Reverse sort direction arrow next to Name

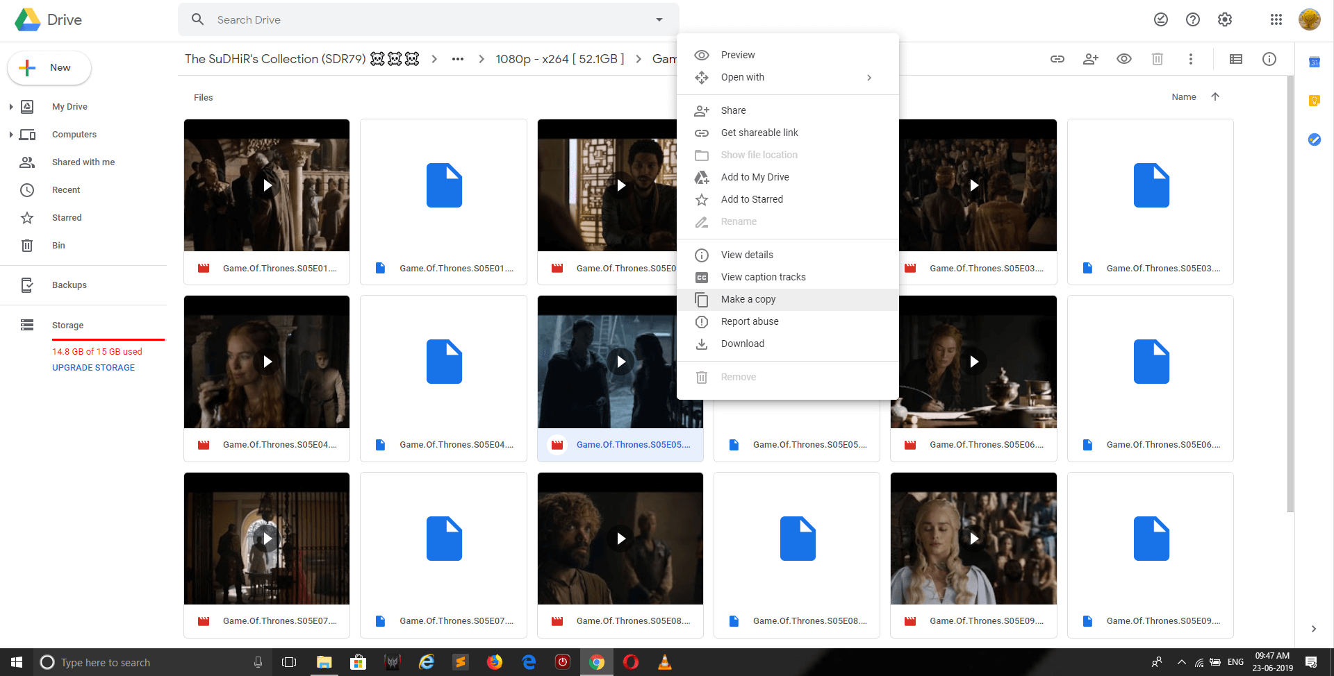[1215, 96]
